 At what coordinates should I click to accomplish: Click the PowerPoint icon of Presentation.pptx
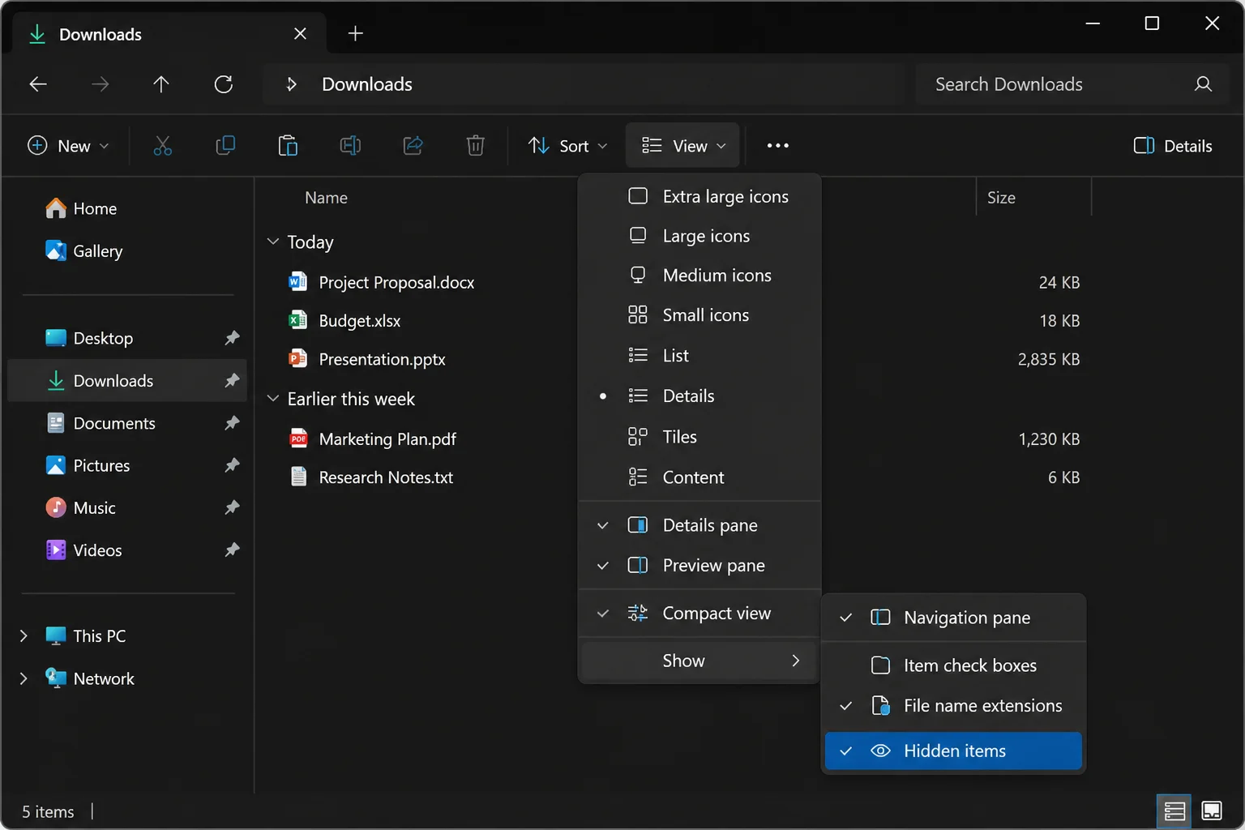298,358
